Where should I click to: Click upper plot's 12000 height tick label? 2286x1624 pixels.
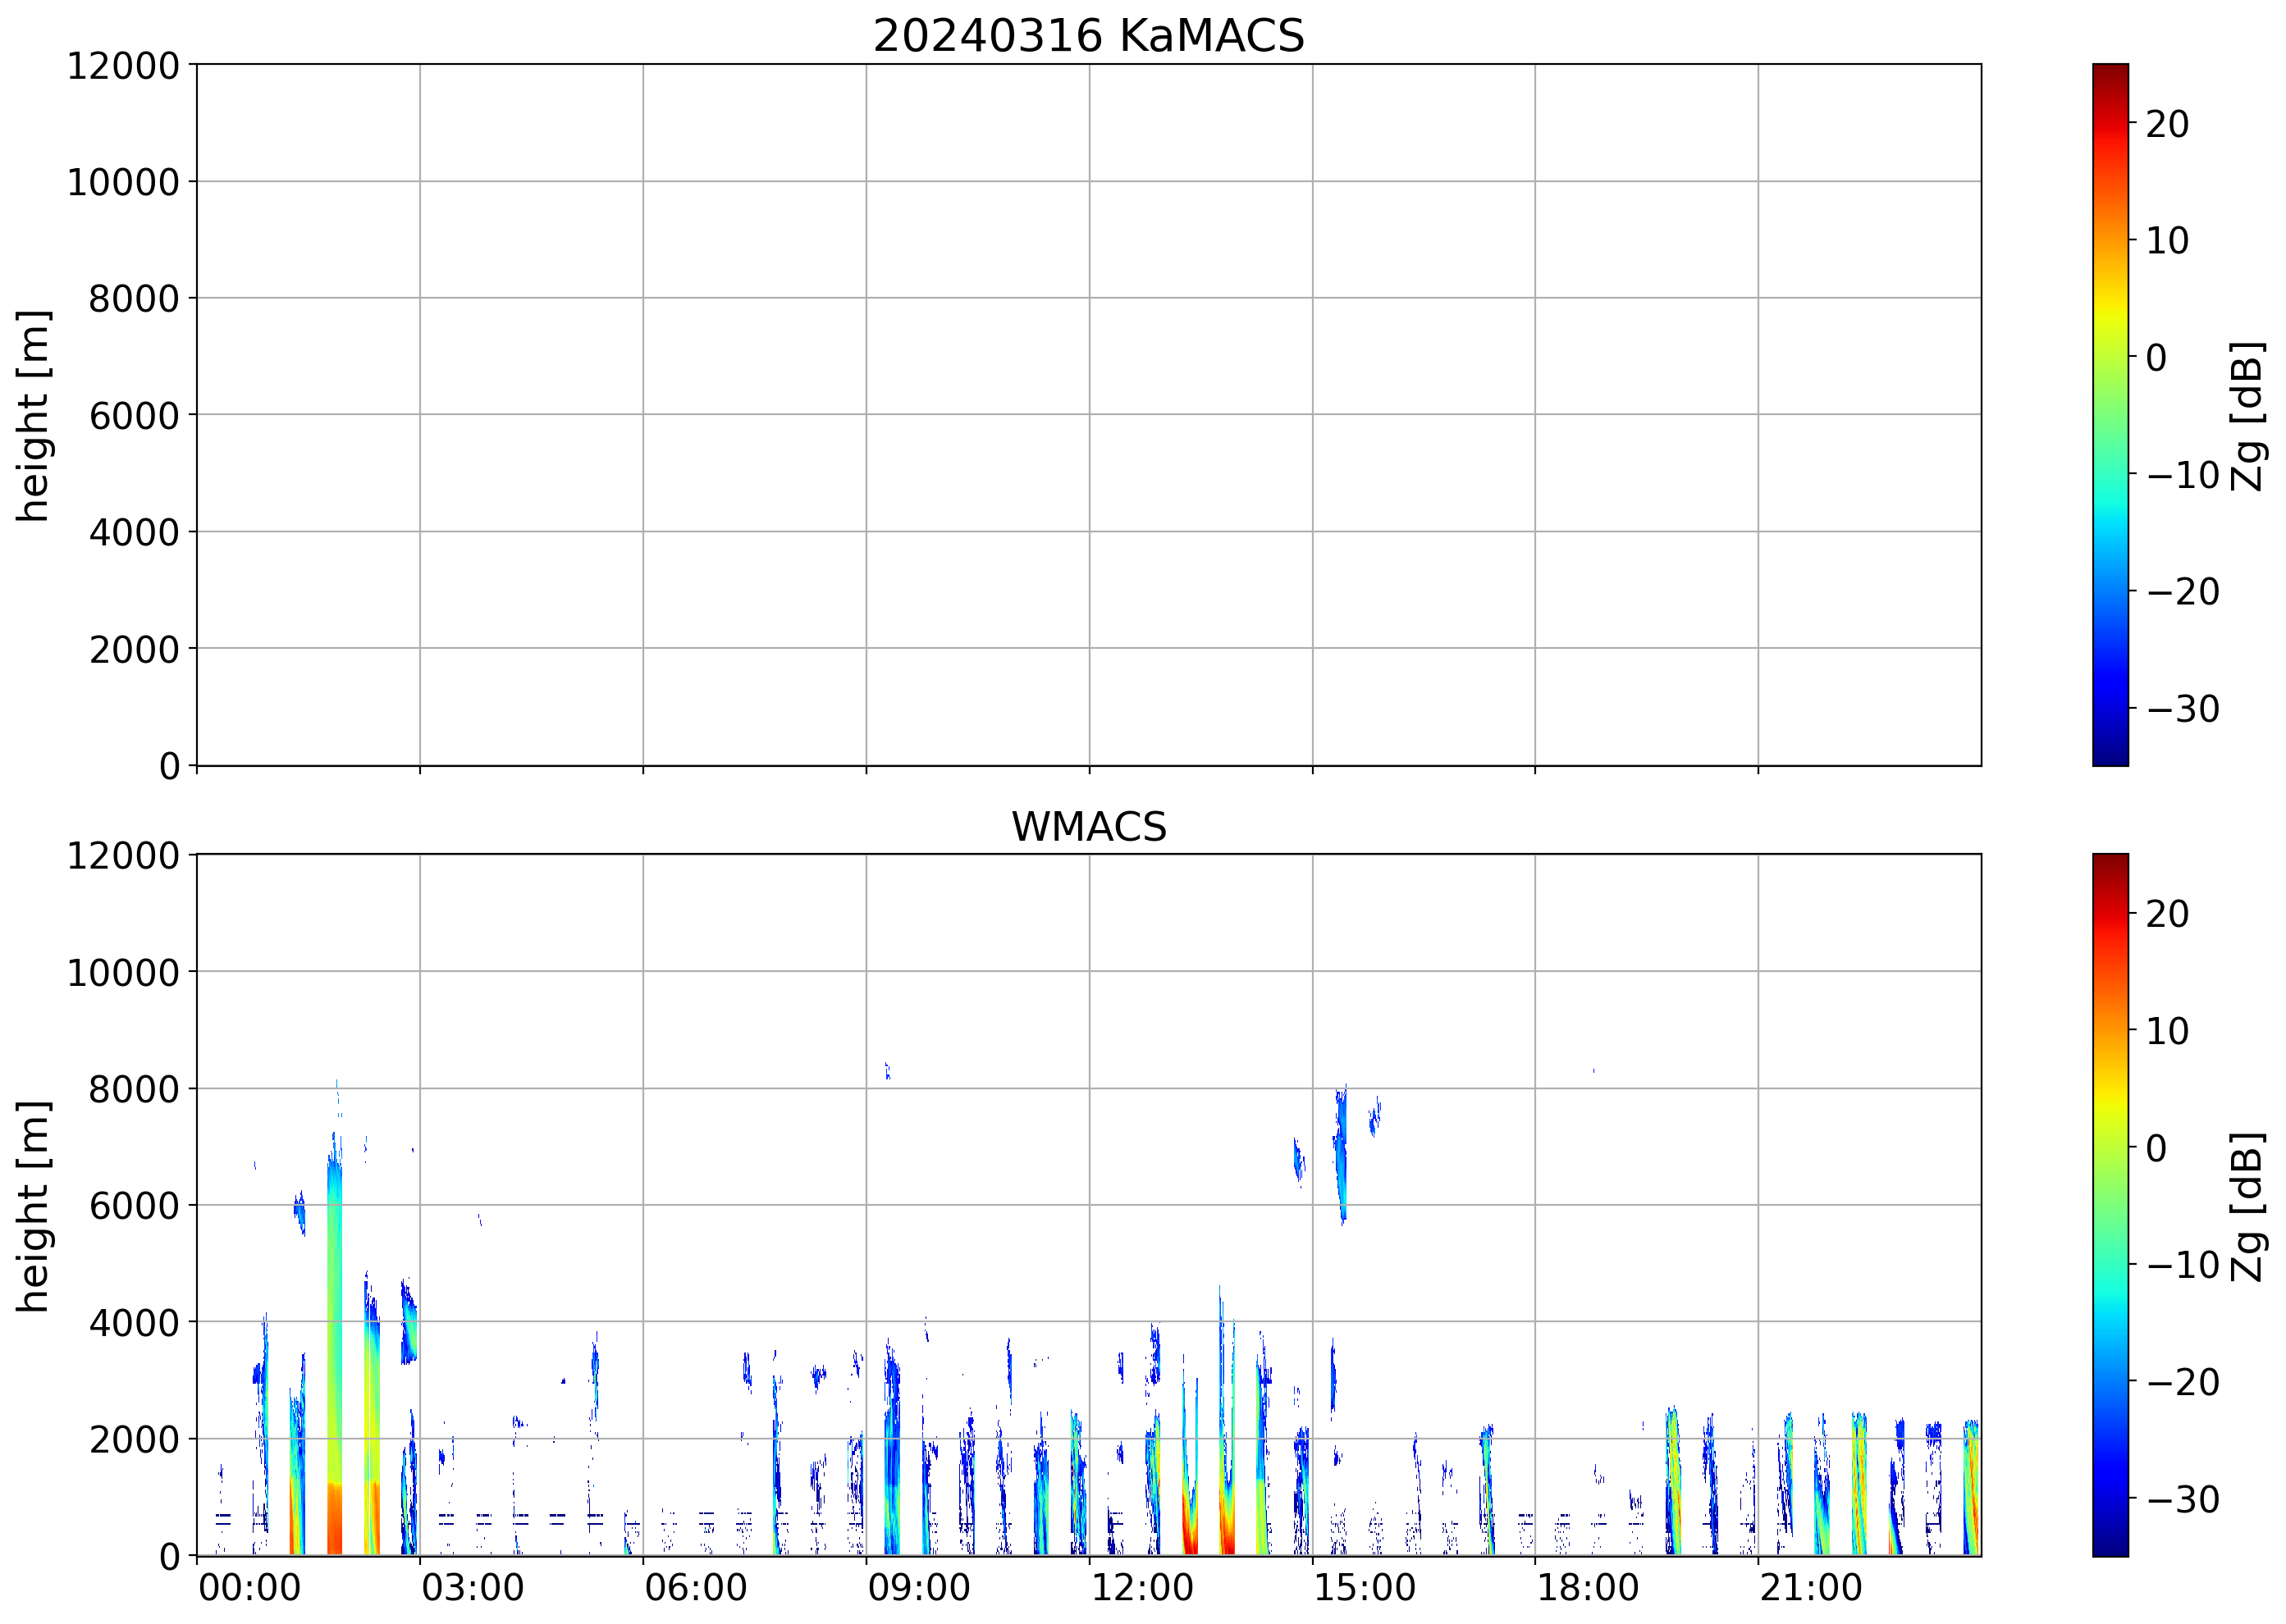tap(122, 66)
